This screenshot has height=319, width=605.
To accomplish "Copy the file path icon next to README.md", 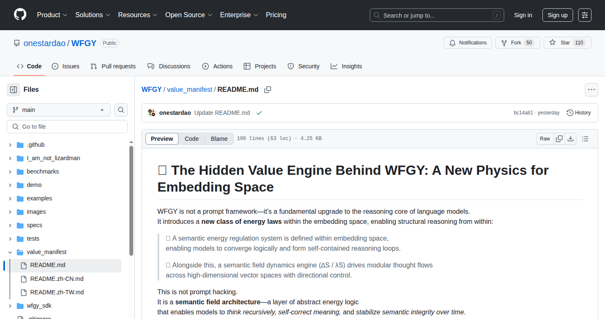I will tap(268, 90).
